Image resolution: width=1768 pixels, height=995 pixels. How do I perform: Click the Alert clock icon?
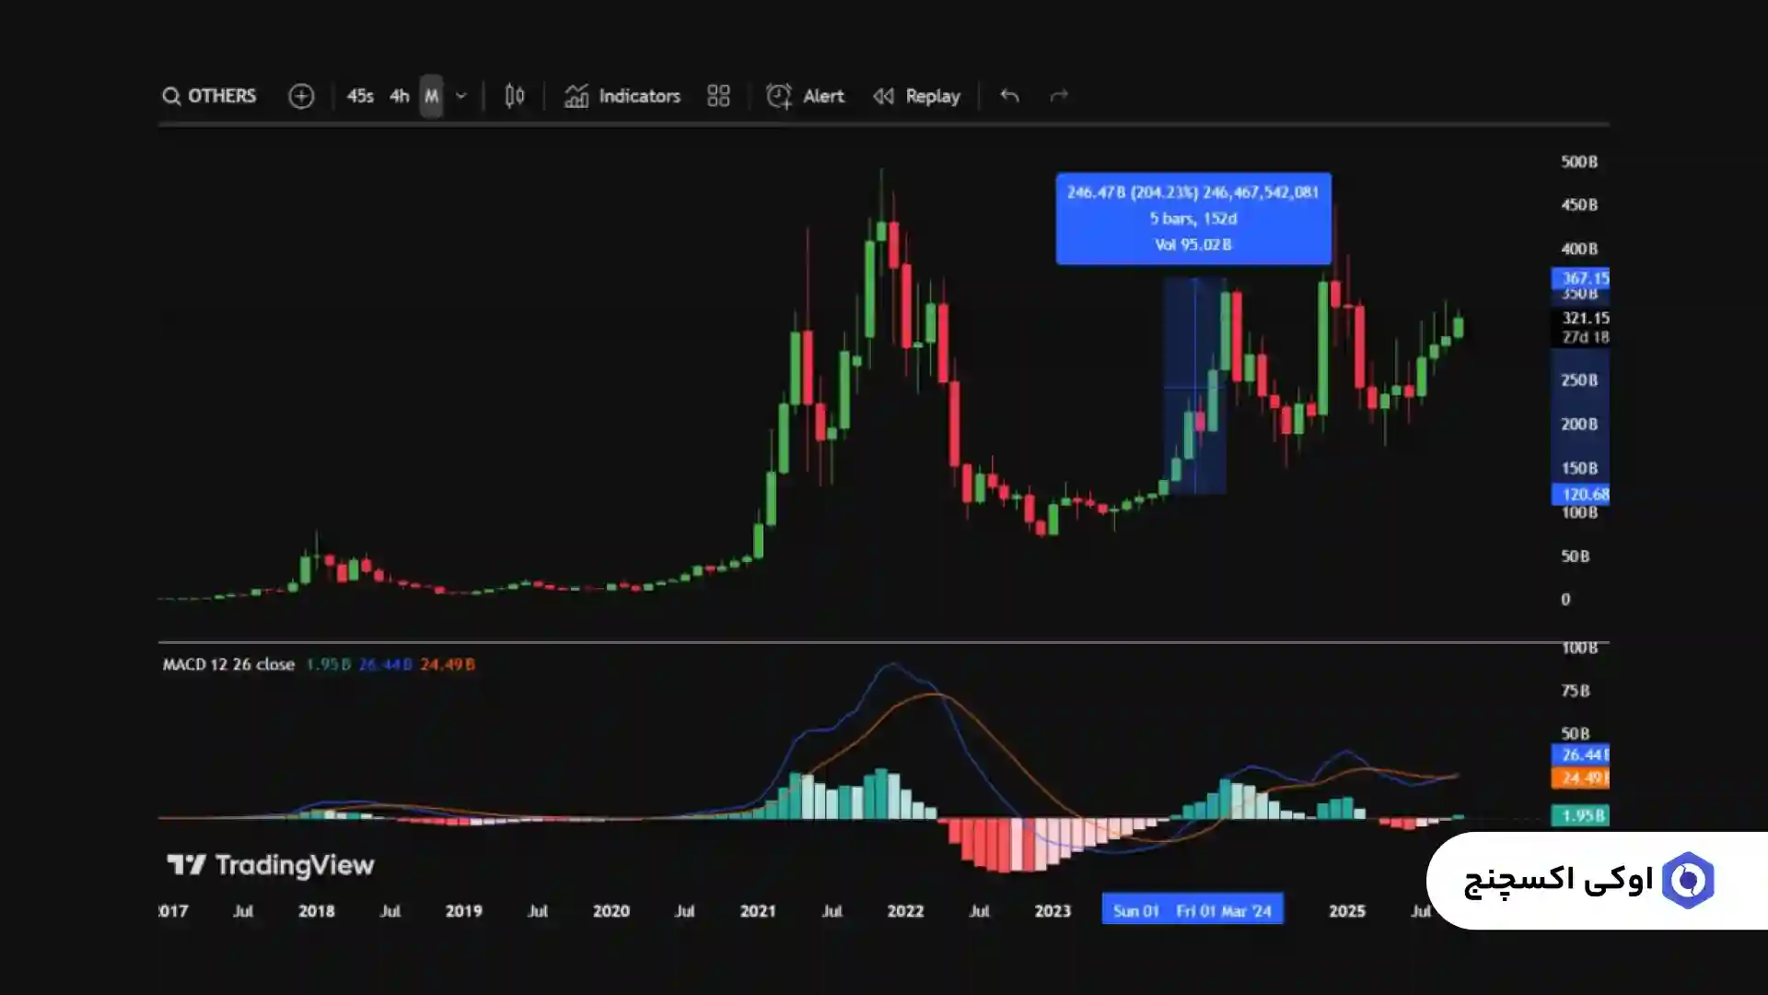[779, 96]
